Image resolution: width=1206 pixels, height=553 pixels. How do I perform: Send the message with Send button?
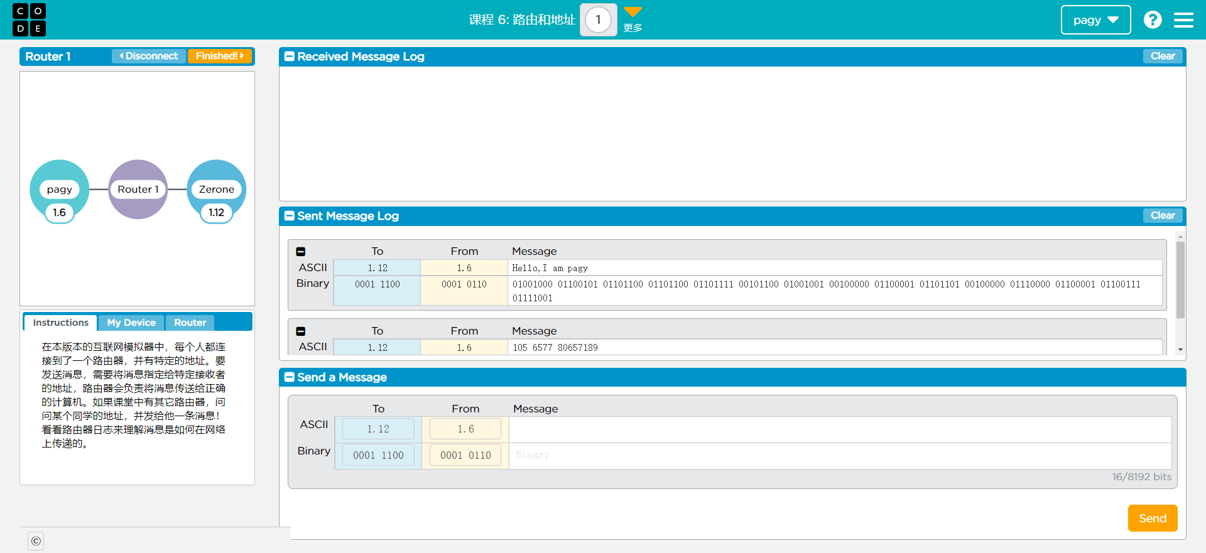(x=1153, y=518)
